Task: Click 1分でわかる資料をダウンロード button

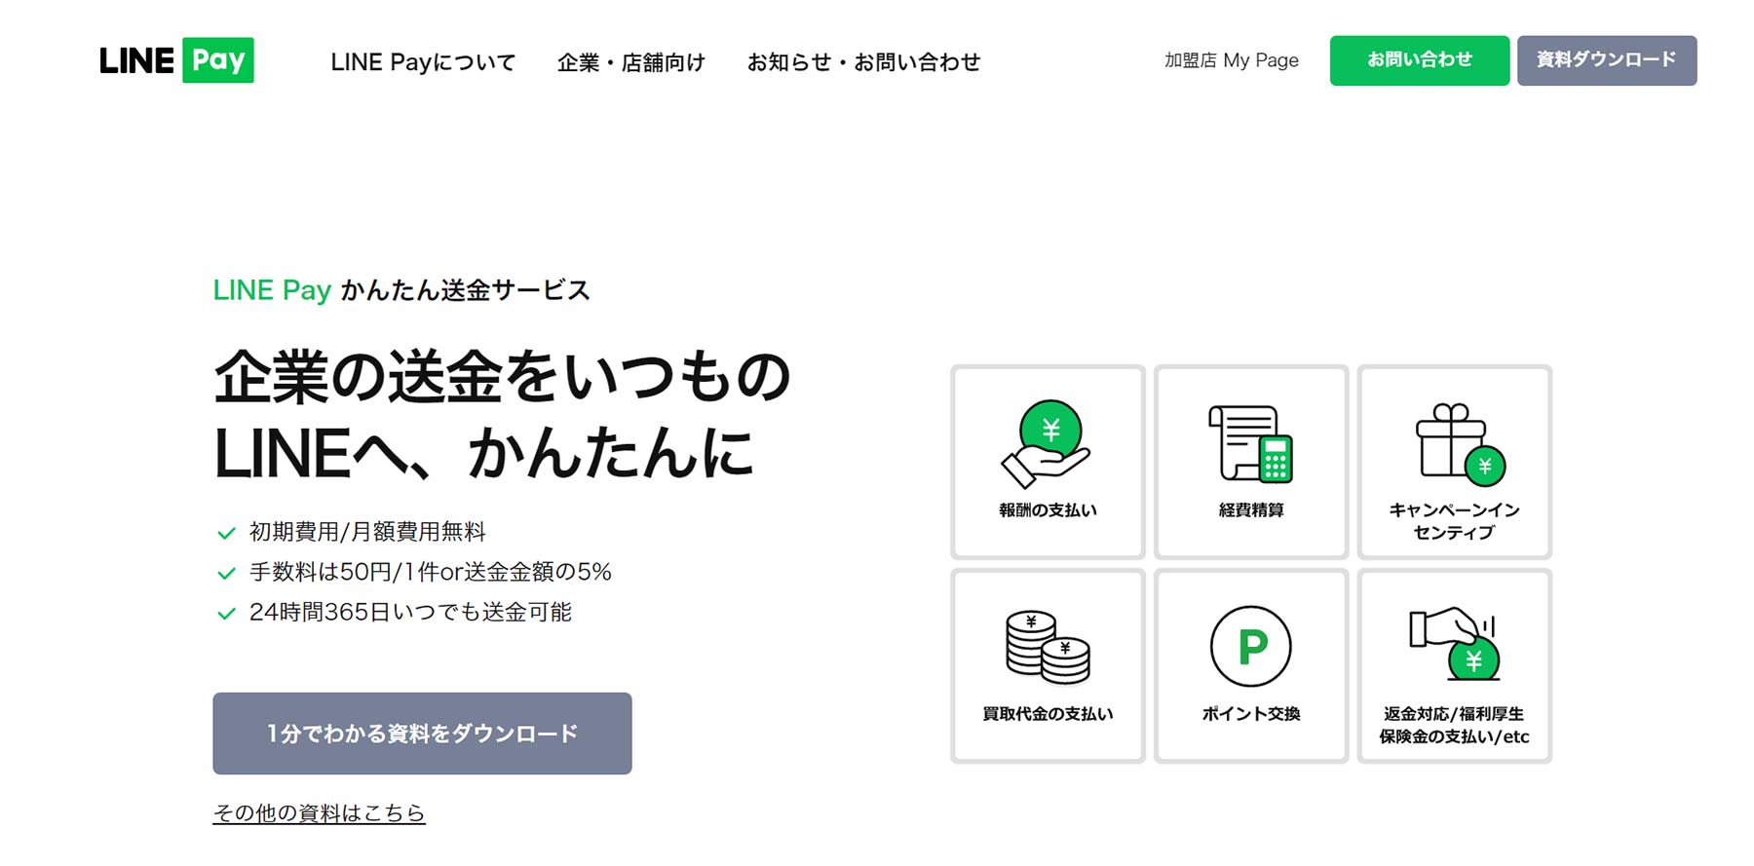Action: click(422, 734)
